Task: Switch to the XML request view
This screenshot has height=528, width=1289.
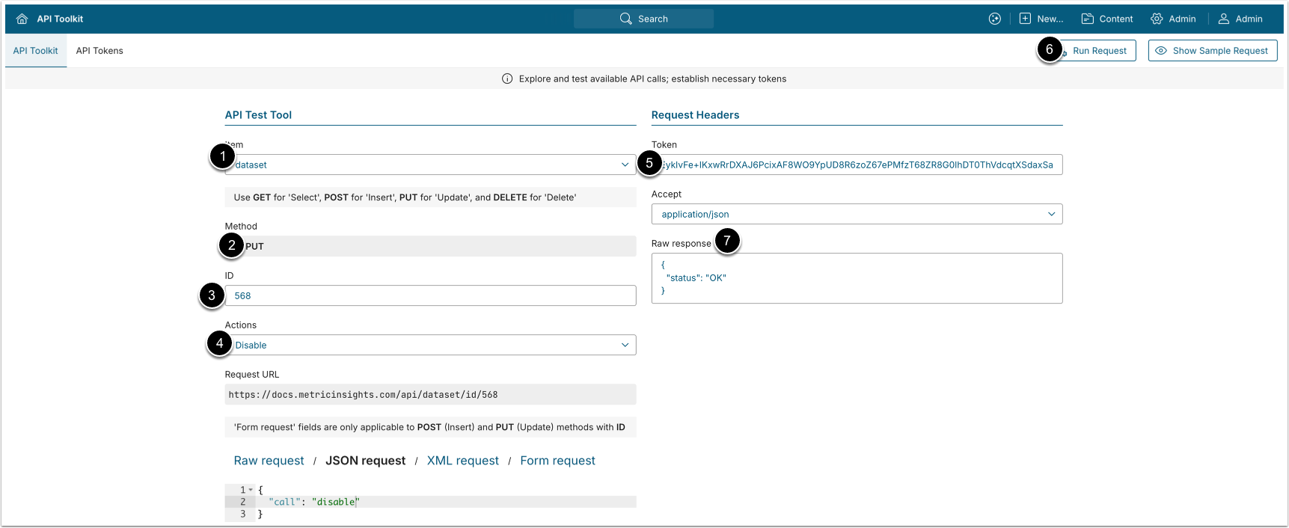Action: 462,461
